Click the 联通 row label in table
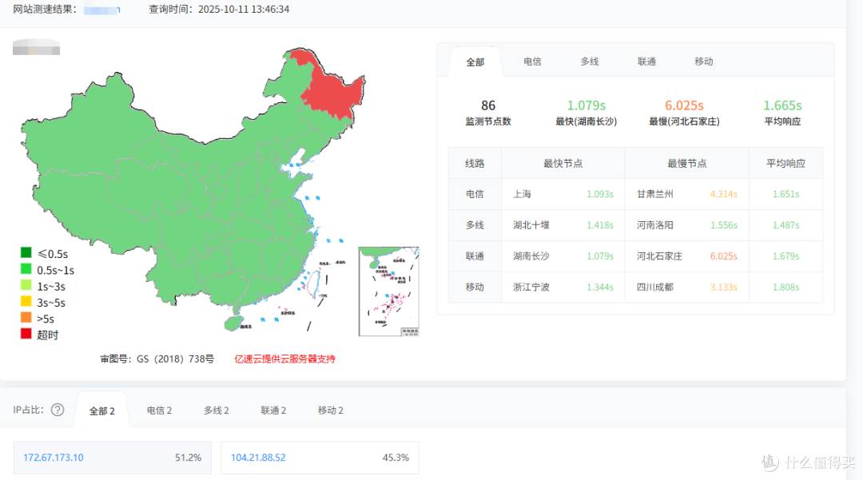This screenshot has width=863, height=480. pos(475,256)
